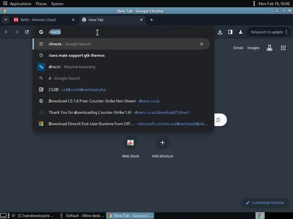Click the Chrome tray icon in bottom panel

(x=260, y=216)
